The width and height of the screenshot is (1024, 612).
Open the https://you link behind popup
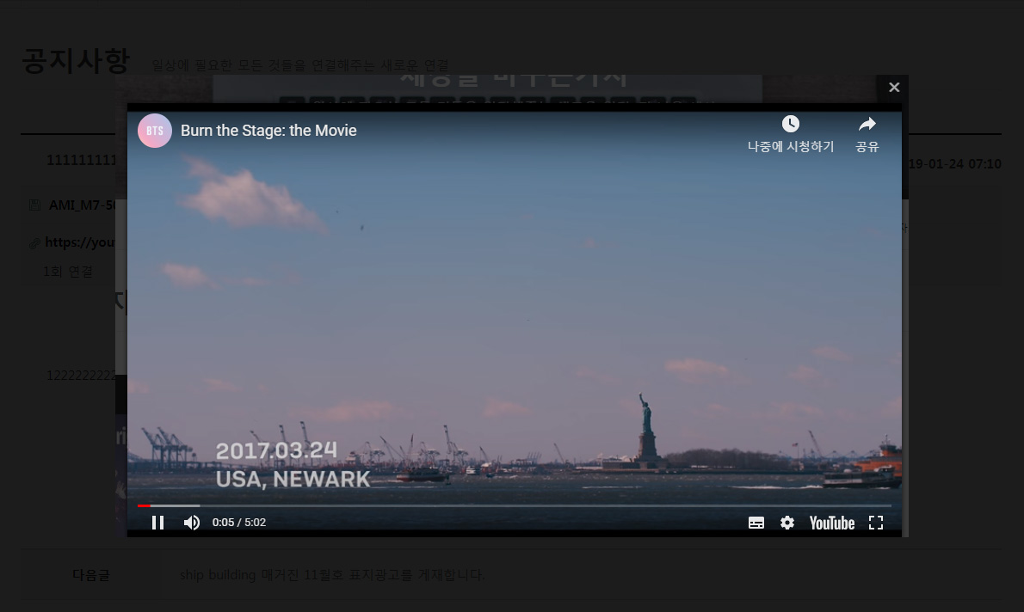click(80, 242)
